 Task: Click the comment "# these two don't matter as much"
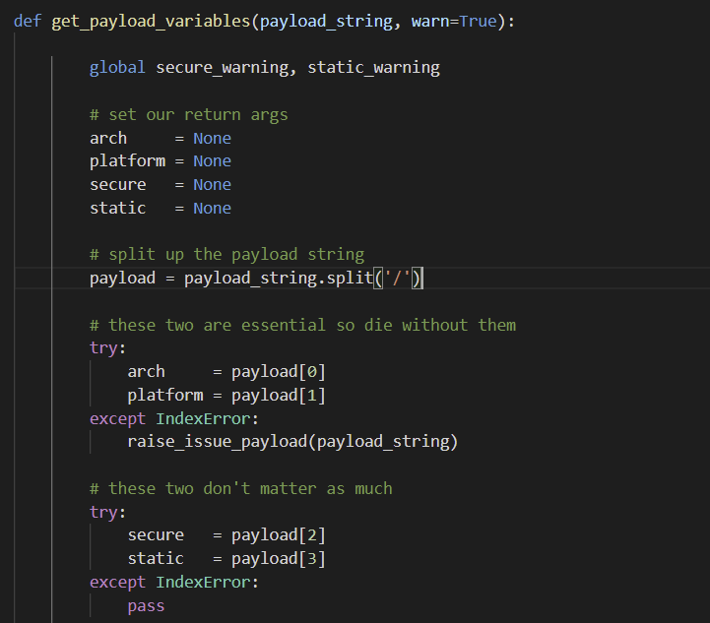pyautogui.click(x=241, y=488)
